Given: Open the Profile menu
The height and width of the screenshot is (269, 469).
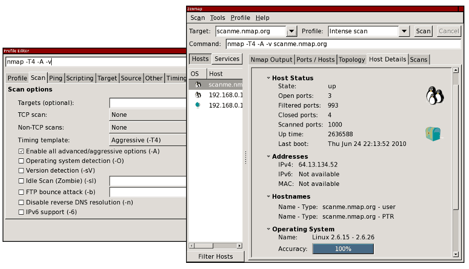Looking at the screenshot, I should click(x=240, y=18).
